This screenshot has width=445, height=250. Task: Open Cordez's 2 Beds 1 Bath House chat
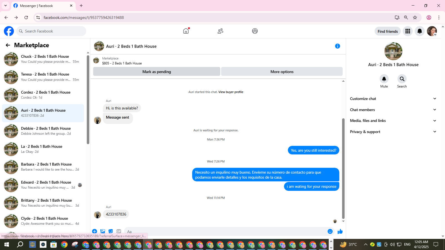pos(43,95)
